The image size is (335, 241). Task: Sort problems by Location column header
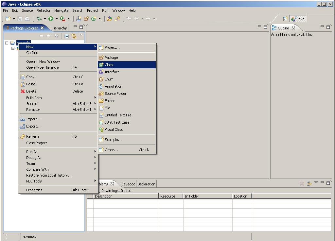[242, 196]
